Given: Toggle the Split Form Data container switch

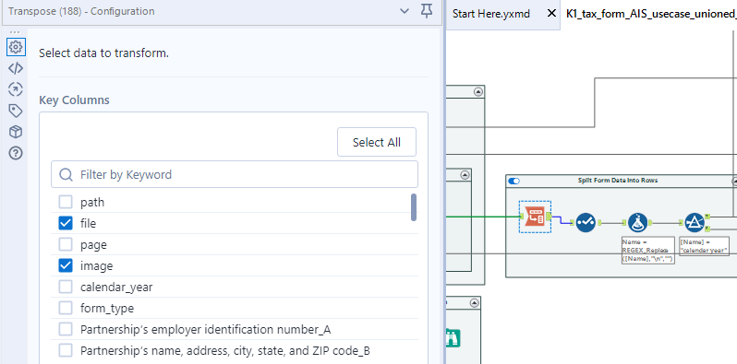Looking at the screenshot, I should click(514, 181).
